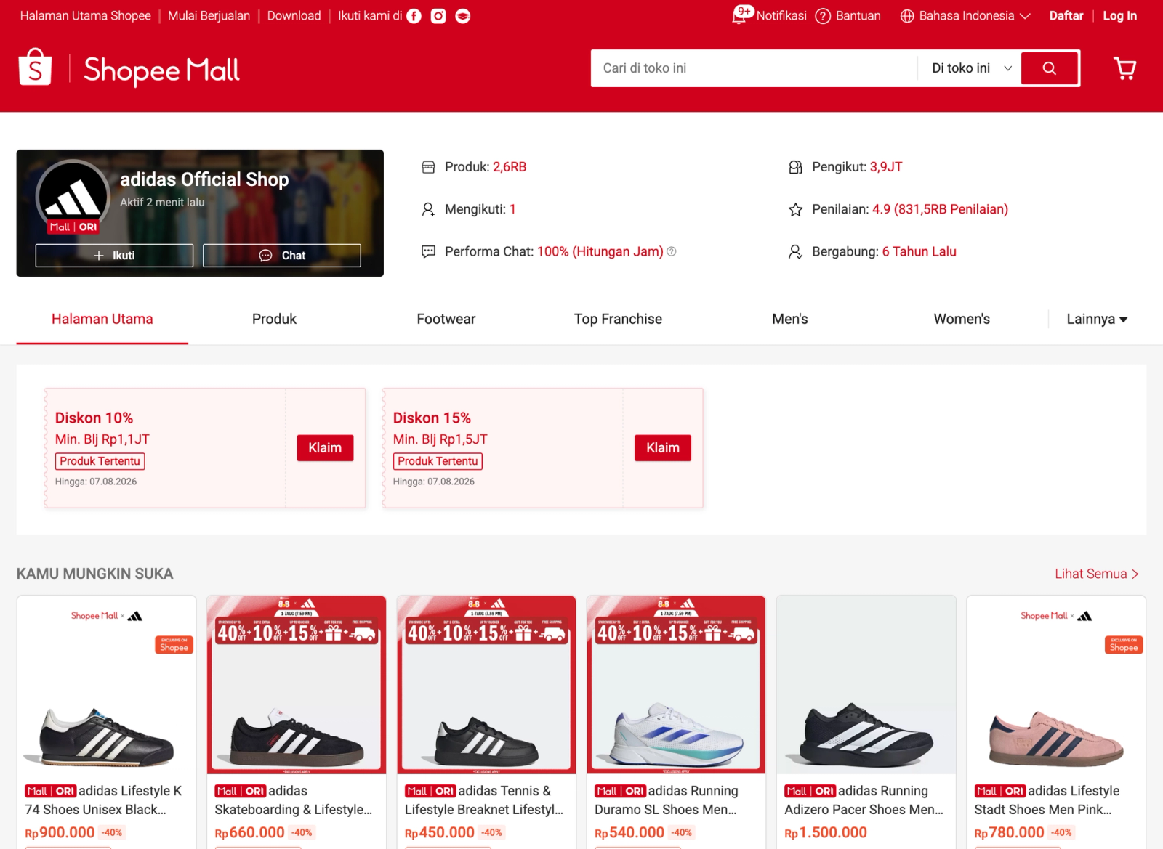Open adidas Skateboarding & Lifestyle product image
Viewport: 1163px width, 849px height.
(297, 685)
